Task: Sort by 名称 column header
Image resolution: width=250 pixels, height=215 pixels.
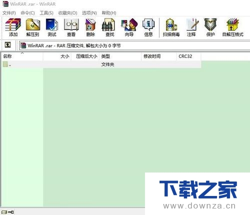Action: (22, 56)
